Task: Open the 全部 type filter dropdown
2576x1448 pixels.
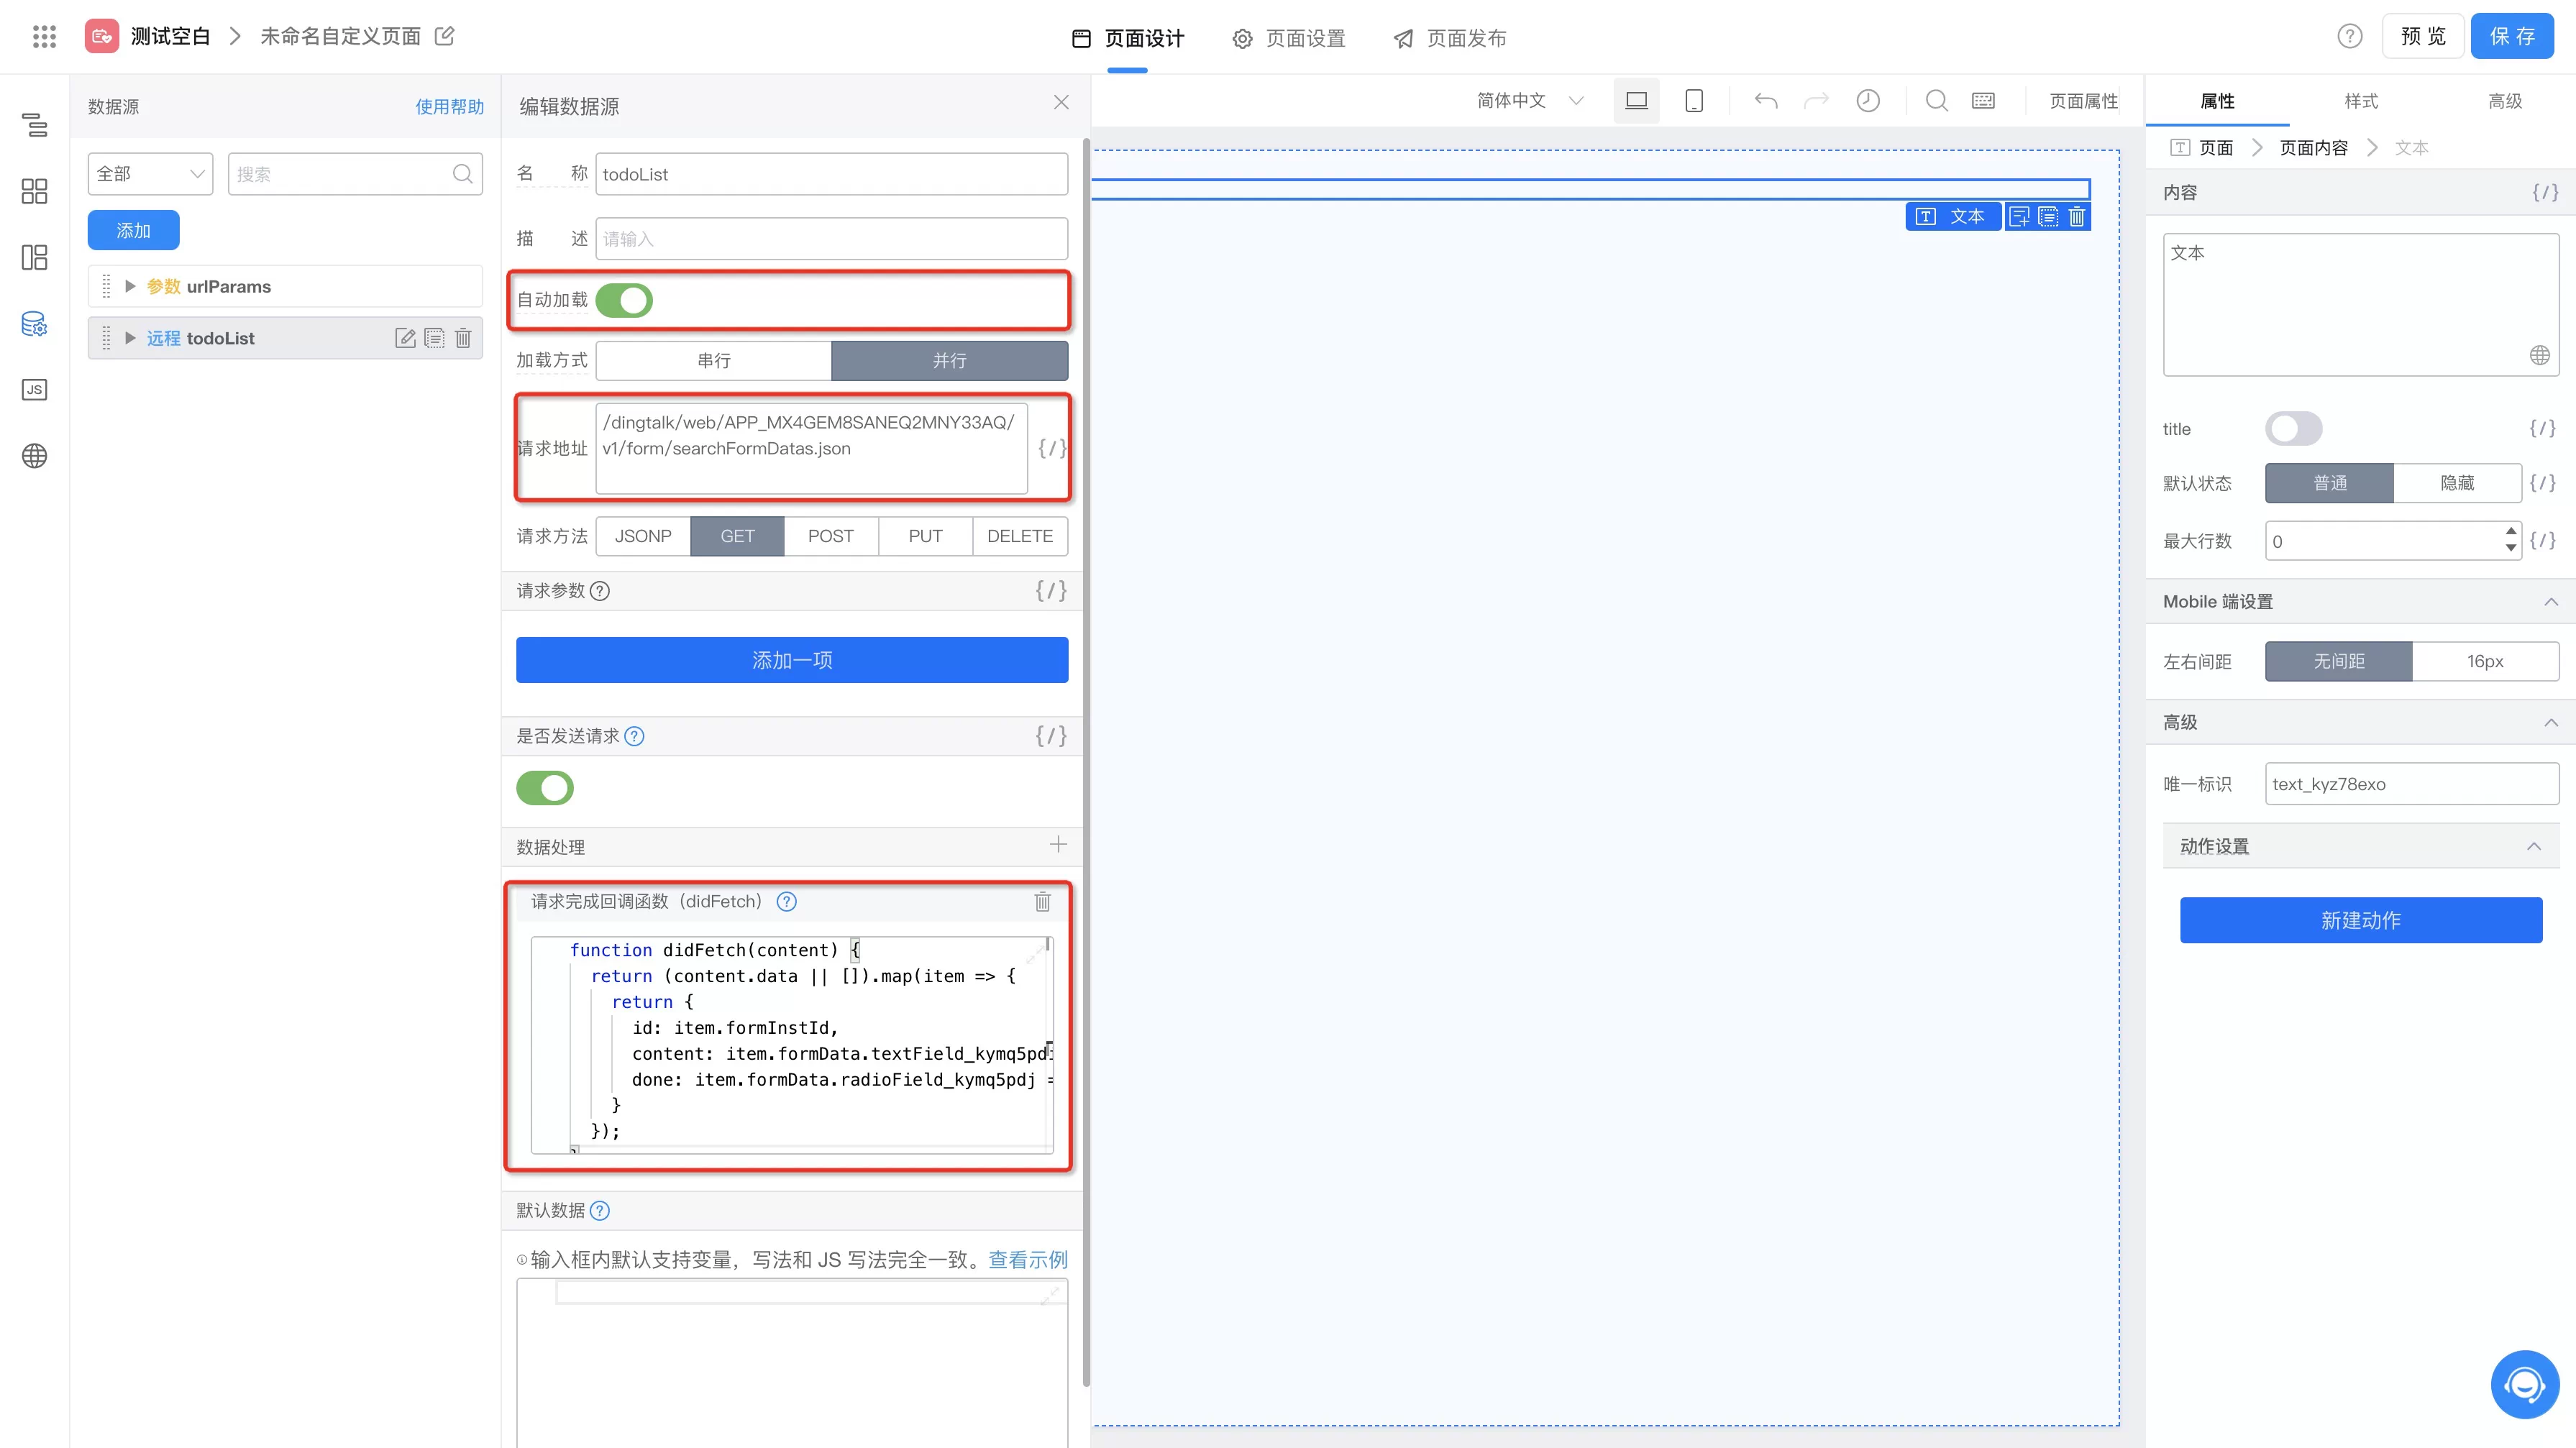Action: click(150, 174)
